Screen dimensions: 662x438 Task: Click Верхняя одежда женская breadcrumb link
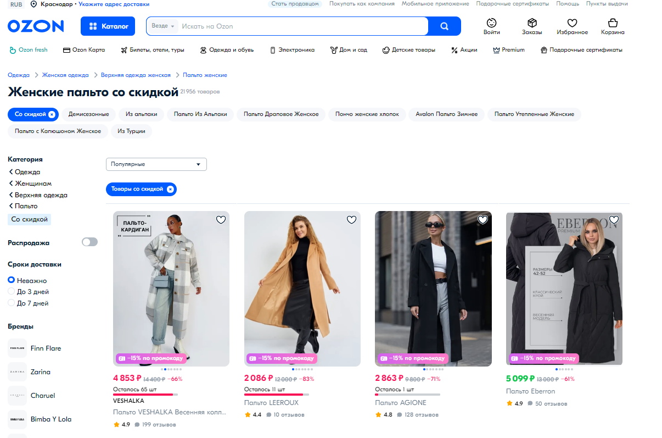[x=136, y=75]
